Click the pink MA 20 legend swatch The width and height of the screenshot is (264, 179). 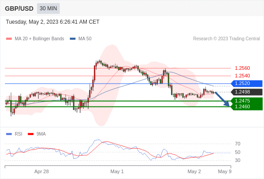click(x=9, y=39)
